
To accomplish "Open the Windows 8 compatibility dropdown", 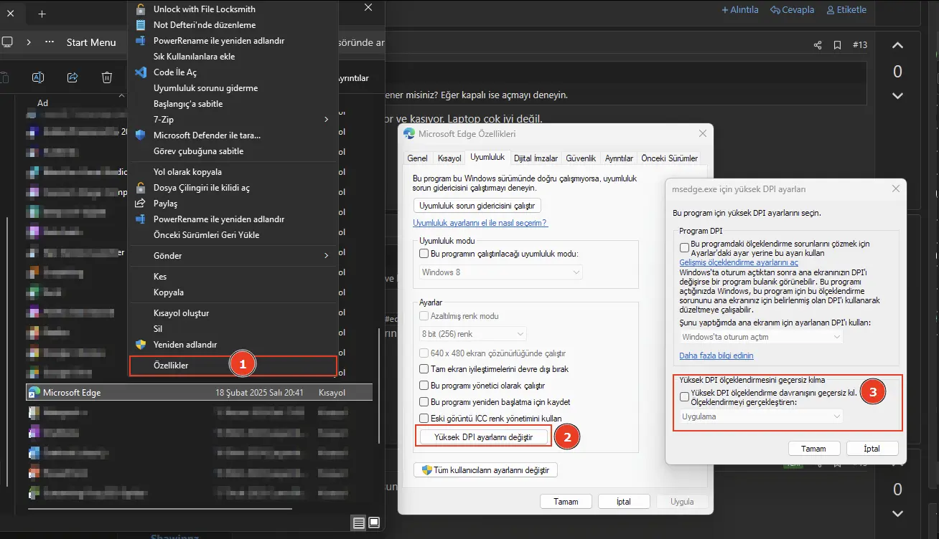I will pos(501,272).
